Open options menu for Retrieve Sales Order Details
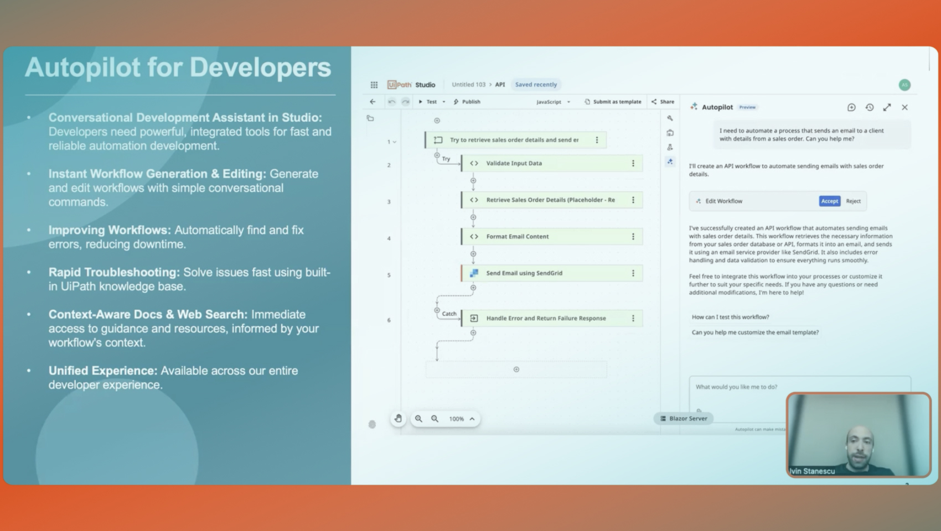The height and width of the screenshot is (531, 941). (x=633, y=200)
